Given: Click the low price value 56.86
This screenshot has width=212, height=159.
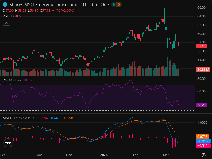Looking at the screenshot, I should click(34, 11).
